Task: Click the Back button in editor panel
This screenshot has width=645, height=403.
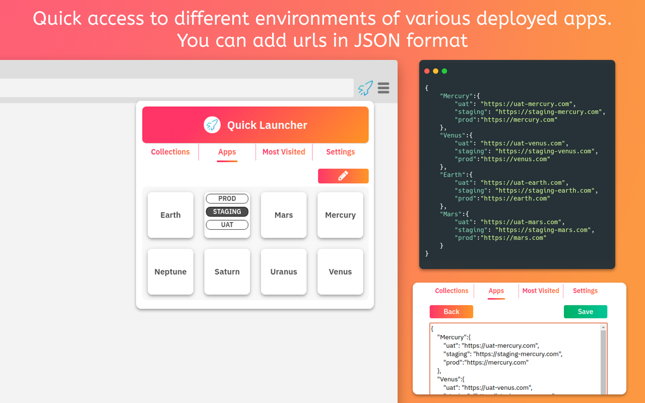Action: (451, 312)
